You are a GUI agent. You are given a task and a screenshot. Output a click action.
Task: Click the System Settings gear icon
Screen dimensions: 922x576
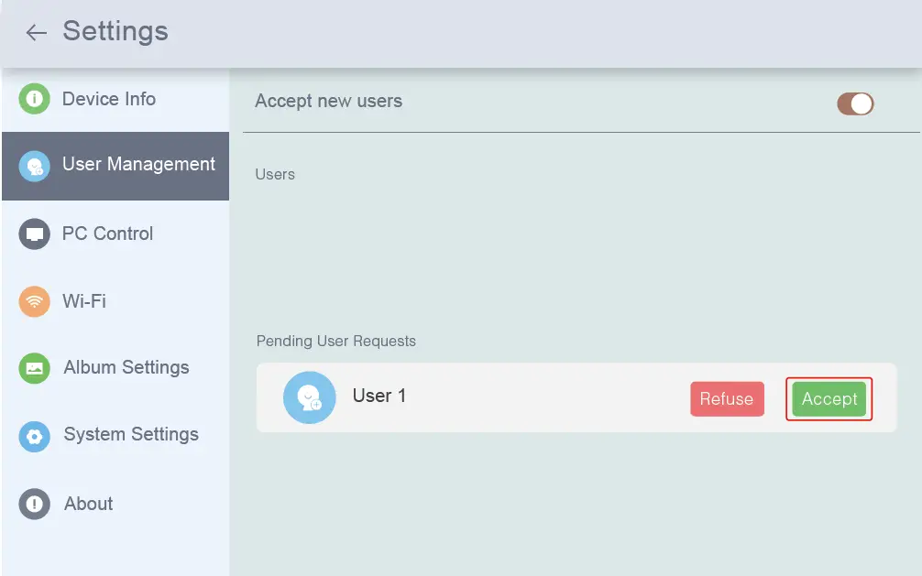pos(34,436)
